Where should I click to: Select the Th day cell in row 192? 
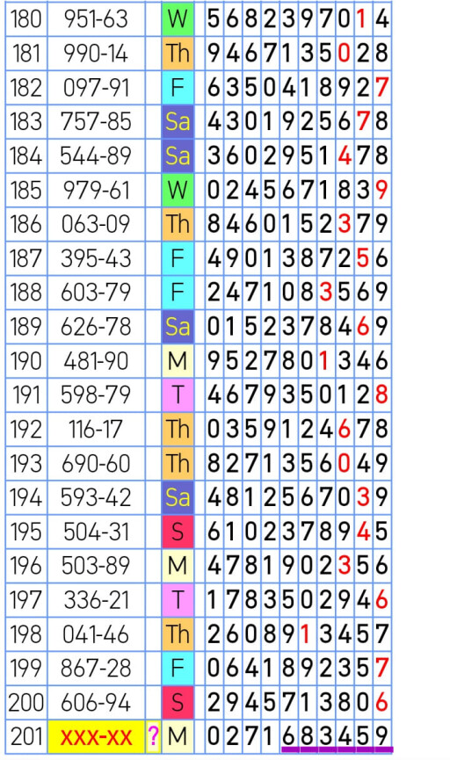point(178,429)
